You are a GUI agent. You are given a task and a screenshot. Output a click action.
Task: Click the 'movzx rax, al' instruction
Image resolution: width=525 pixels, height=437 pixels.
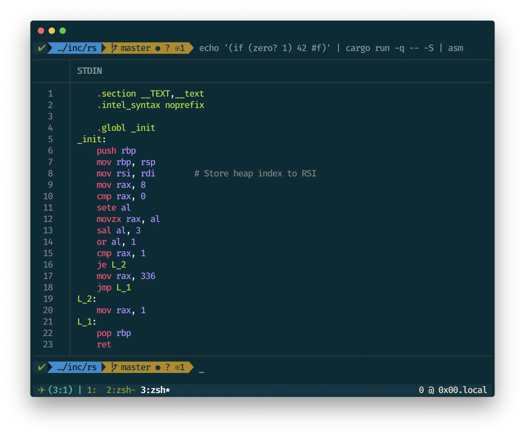coord(128,219)
